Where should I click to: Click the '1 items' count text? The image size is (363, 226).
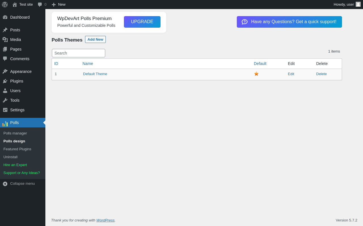[334, 51]
